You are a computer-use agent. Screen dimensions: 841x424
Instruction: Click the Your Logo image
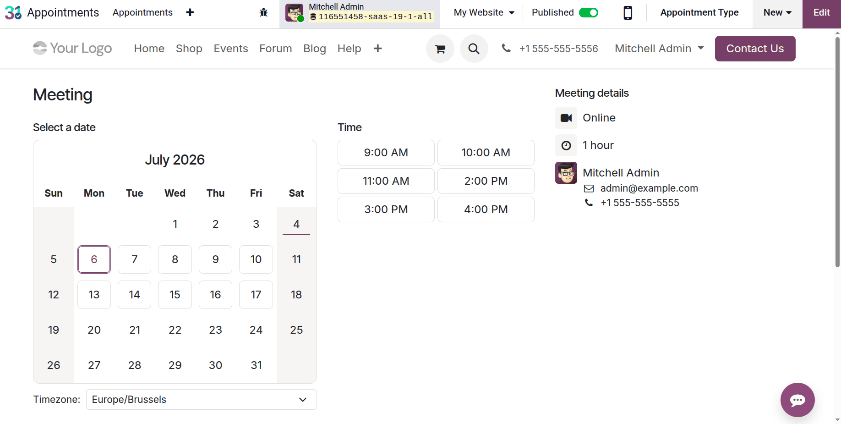72,48
